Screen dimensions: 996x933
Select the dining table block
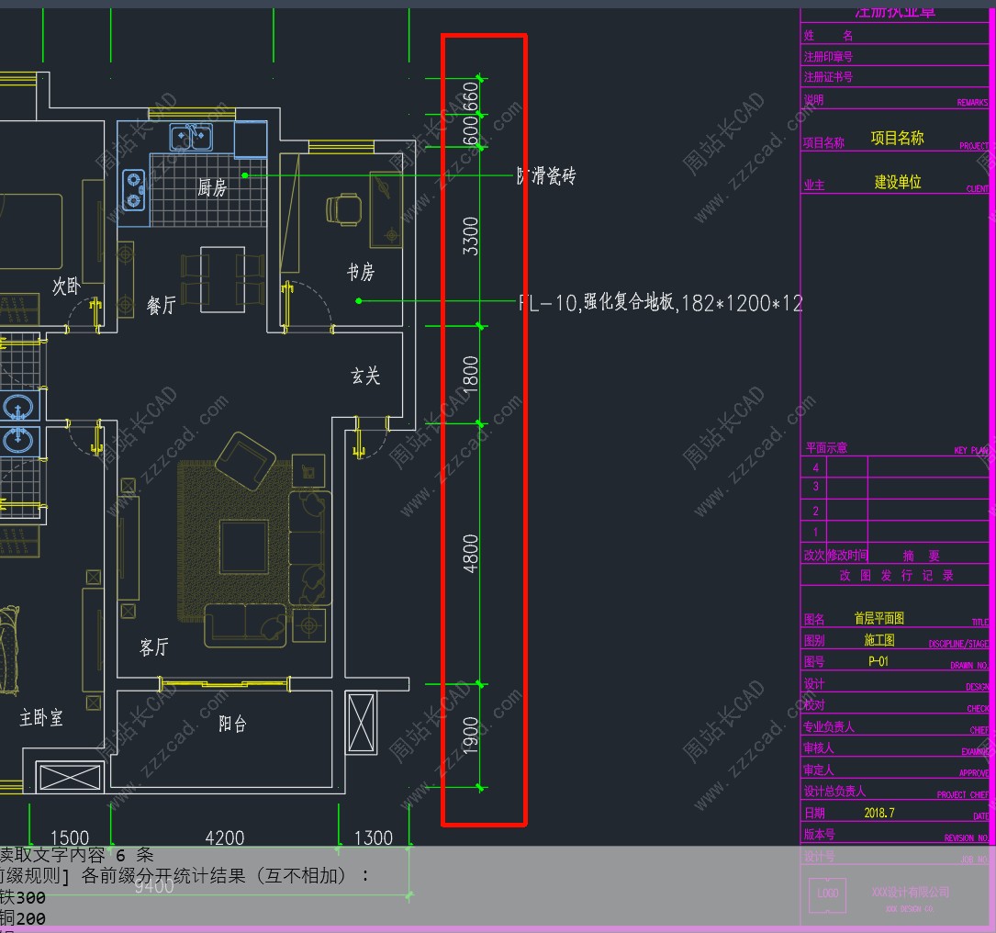(x=223, y=278)
